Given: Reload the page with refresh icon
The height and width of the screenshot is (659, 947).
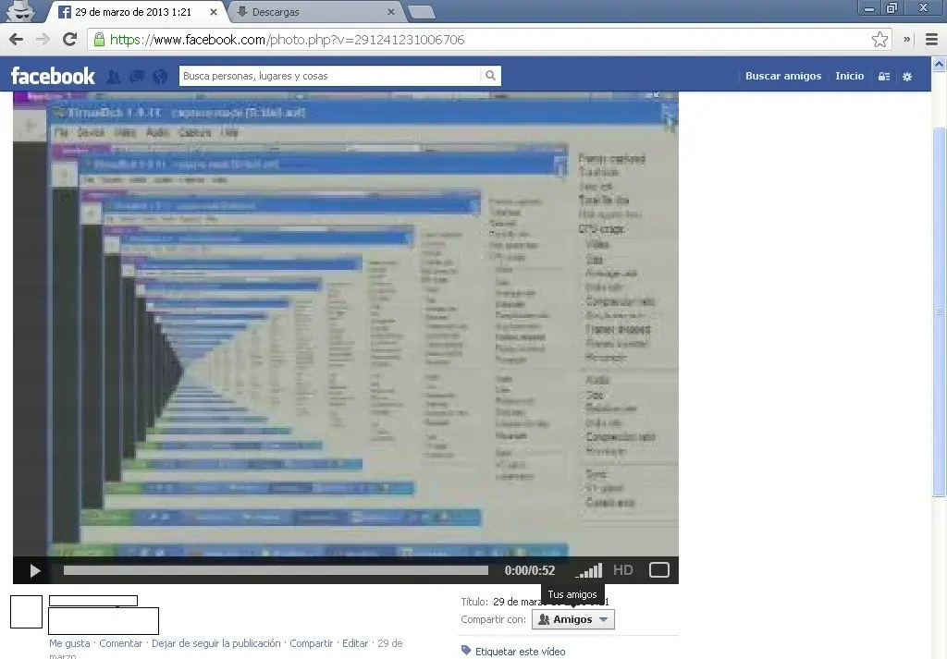Looking at the screenshot, I should click(69, 39).
